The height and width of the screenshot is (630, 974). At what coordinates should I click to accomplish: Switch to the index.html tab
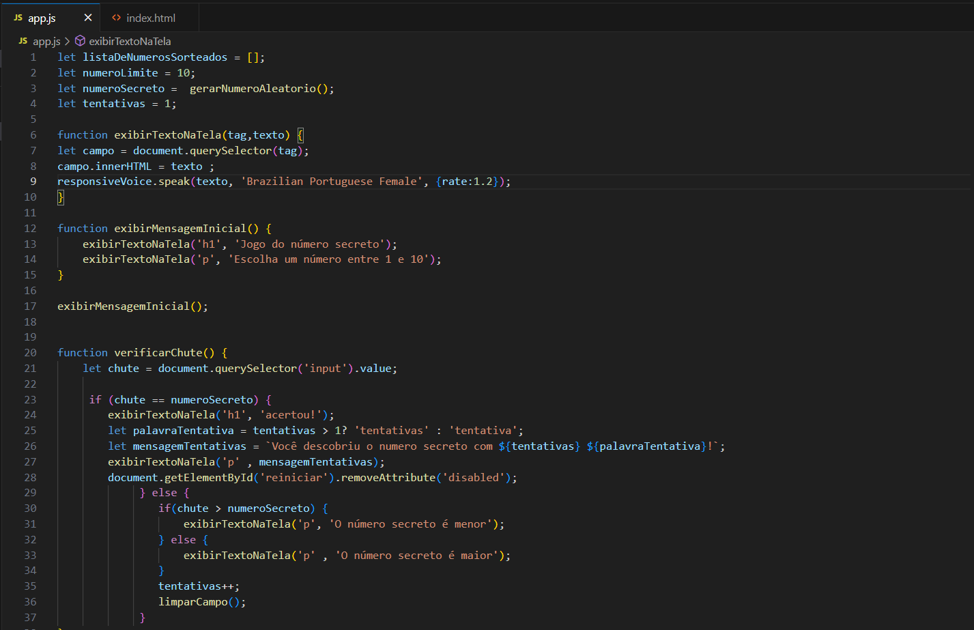(x=149, y=18)
